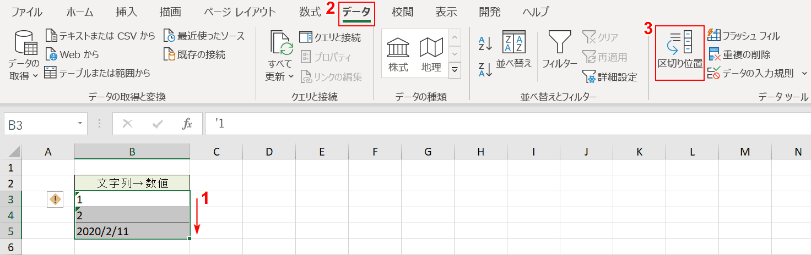Open the データの取得 (Get Data) button

coord(23,55)
